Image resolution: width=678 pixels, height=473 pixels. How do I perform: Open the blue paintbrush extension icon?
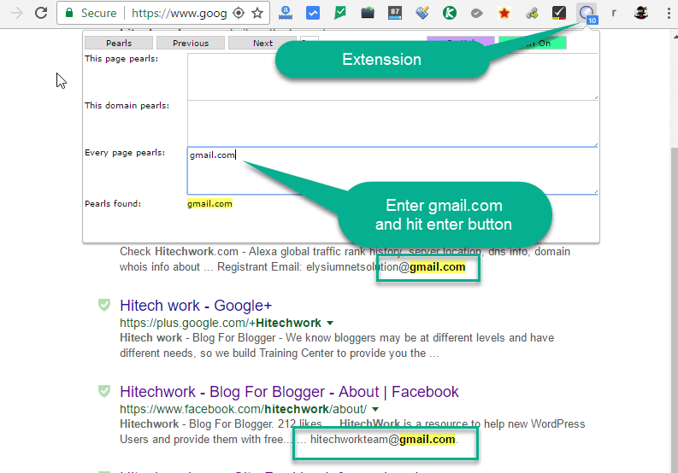tap(422, 13)
